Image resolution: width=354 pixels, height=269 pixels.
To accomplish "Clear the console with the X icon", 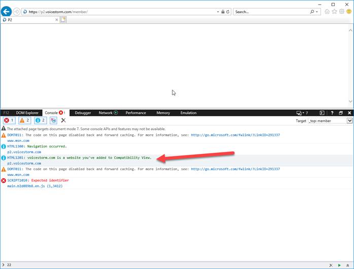I will click(x=63, y=121).
